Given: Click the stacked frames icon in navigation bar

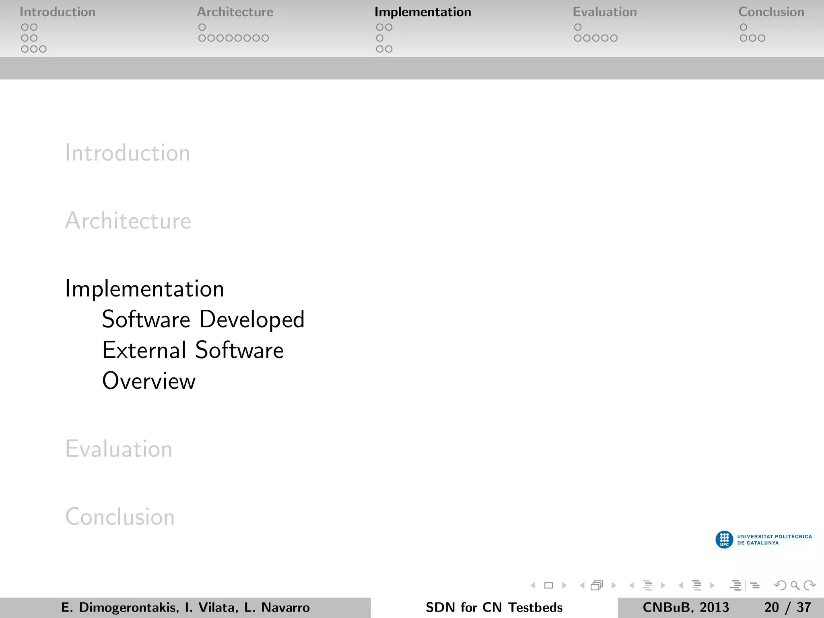Looking at the screenshot, I should pos(597,585).
